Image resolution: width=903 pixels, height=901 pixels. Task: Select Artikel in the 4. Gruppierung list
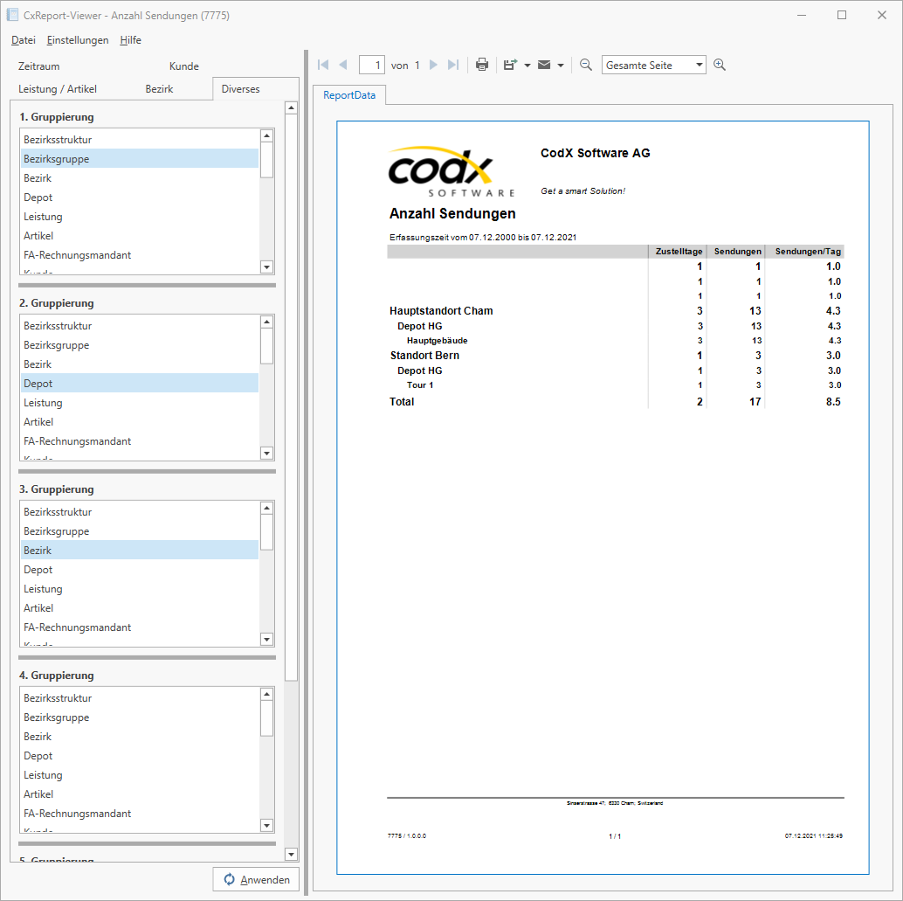point(38,794)
